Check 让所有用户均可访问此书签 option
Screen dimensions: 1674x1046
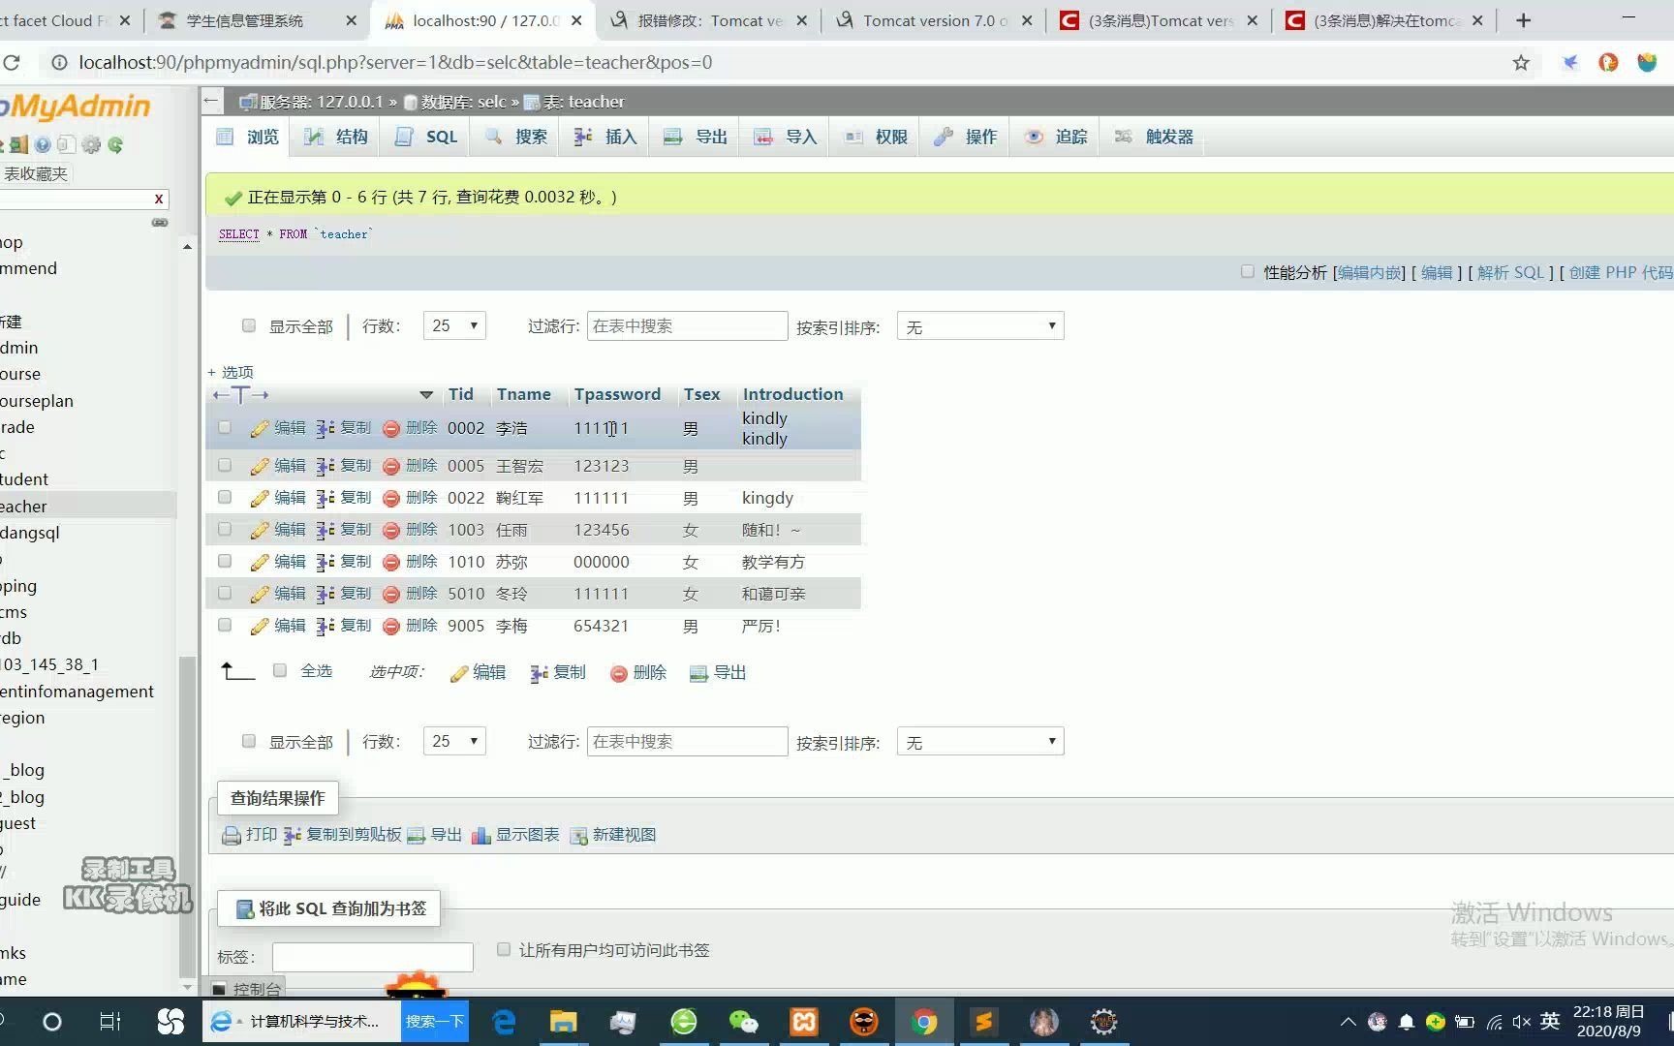[x=504, y=949]
